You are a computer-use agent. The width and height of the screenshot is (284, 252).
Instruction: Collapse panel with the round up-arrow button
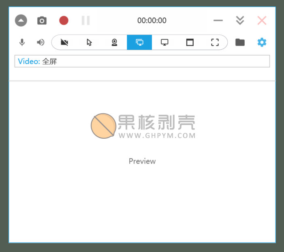tap(21, 21)
